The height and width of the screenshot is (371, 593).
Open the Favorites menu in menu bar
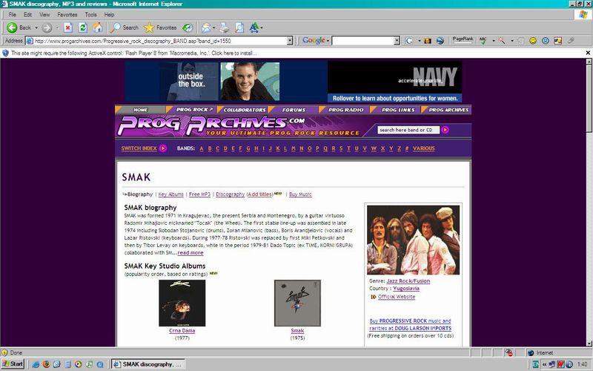coord(67,15)
